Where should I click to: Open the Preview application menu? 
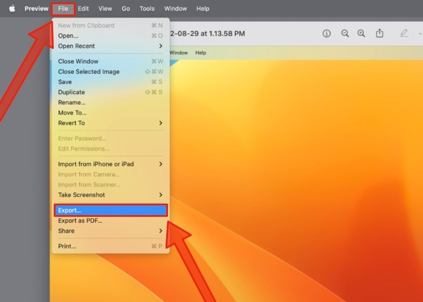coord(36,8)
